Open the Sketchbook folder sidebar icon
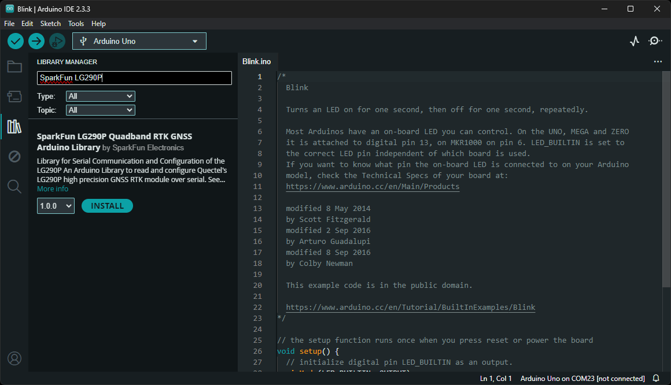The width and height of the screenshot is (671, 385). point(14,66)
